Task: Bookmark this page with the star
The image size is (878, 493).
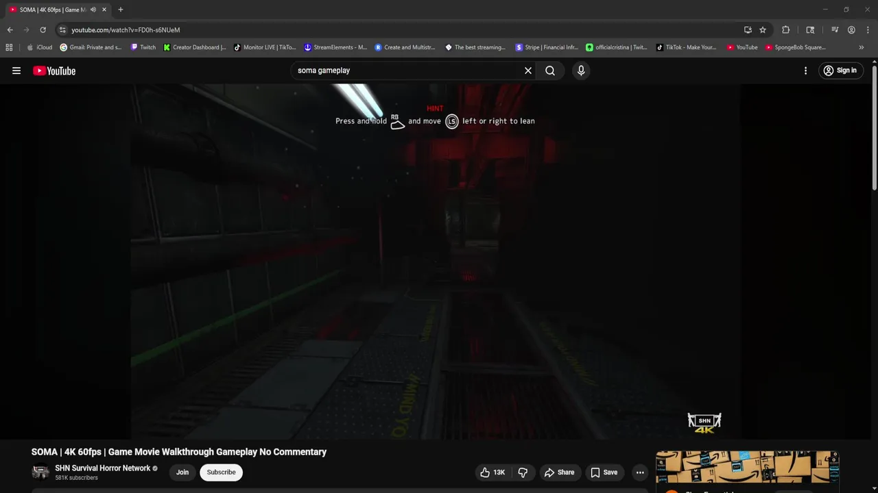Action: point(763,30)
